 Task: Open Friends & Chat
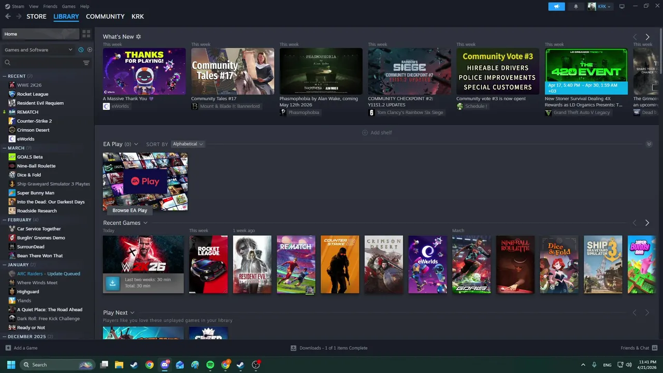639,348
